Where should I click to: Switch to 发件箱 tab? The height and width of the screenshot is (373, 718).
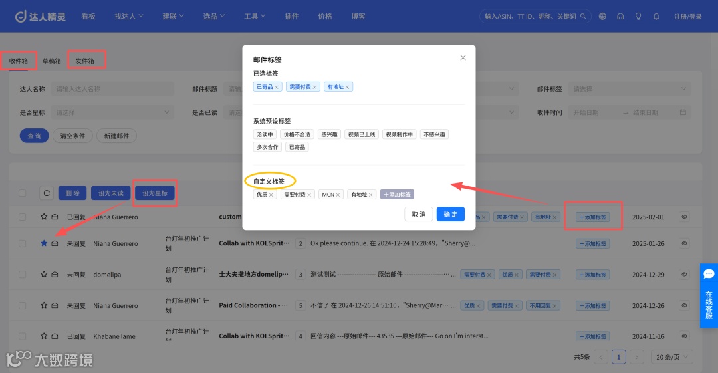click(84, 61)
